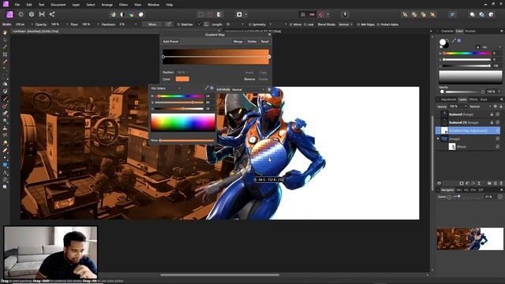Apply Auto Contrast from toolbar
Screen dimensions: 505x284
[x=122, y=14]
